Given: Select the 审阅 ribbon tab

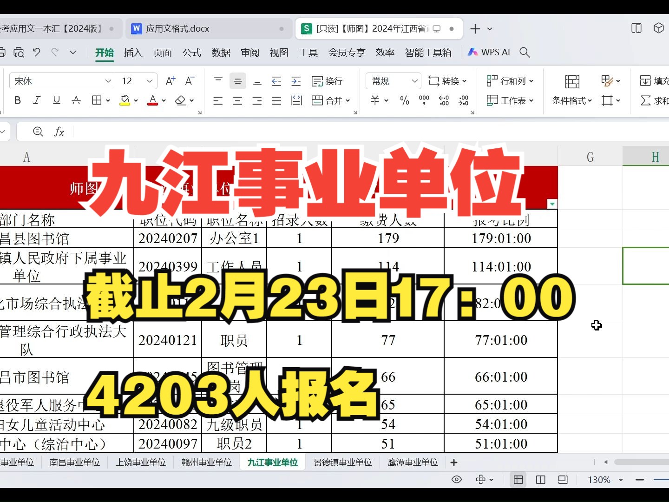Looking at the screenshot, I should coord(250,53).
